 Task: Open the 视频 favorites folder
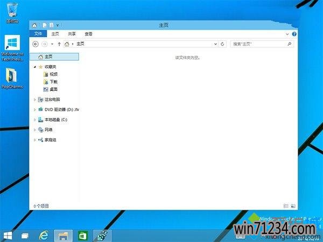(x=53, y=74)
